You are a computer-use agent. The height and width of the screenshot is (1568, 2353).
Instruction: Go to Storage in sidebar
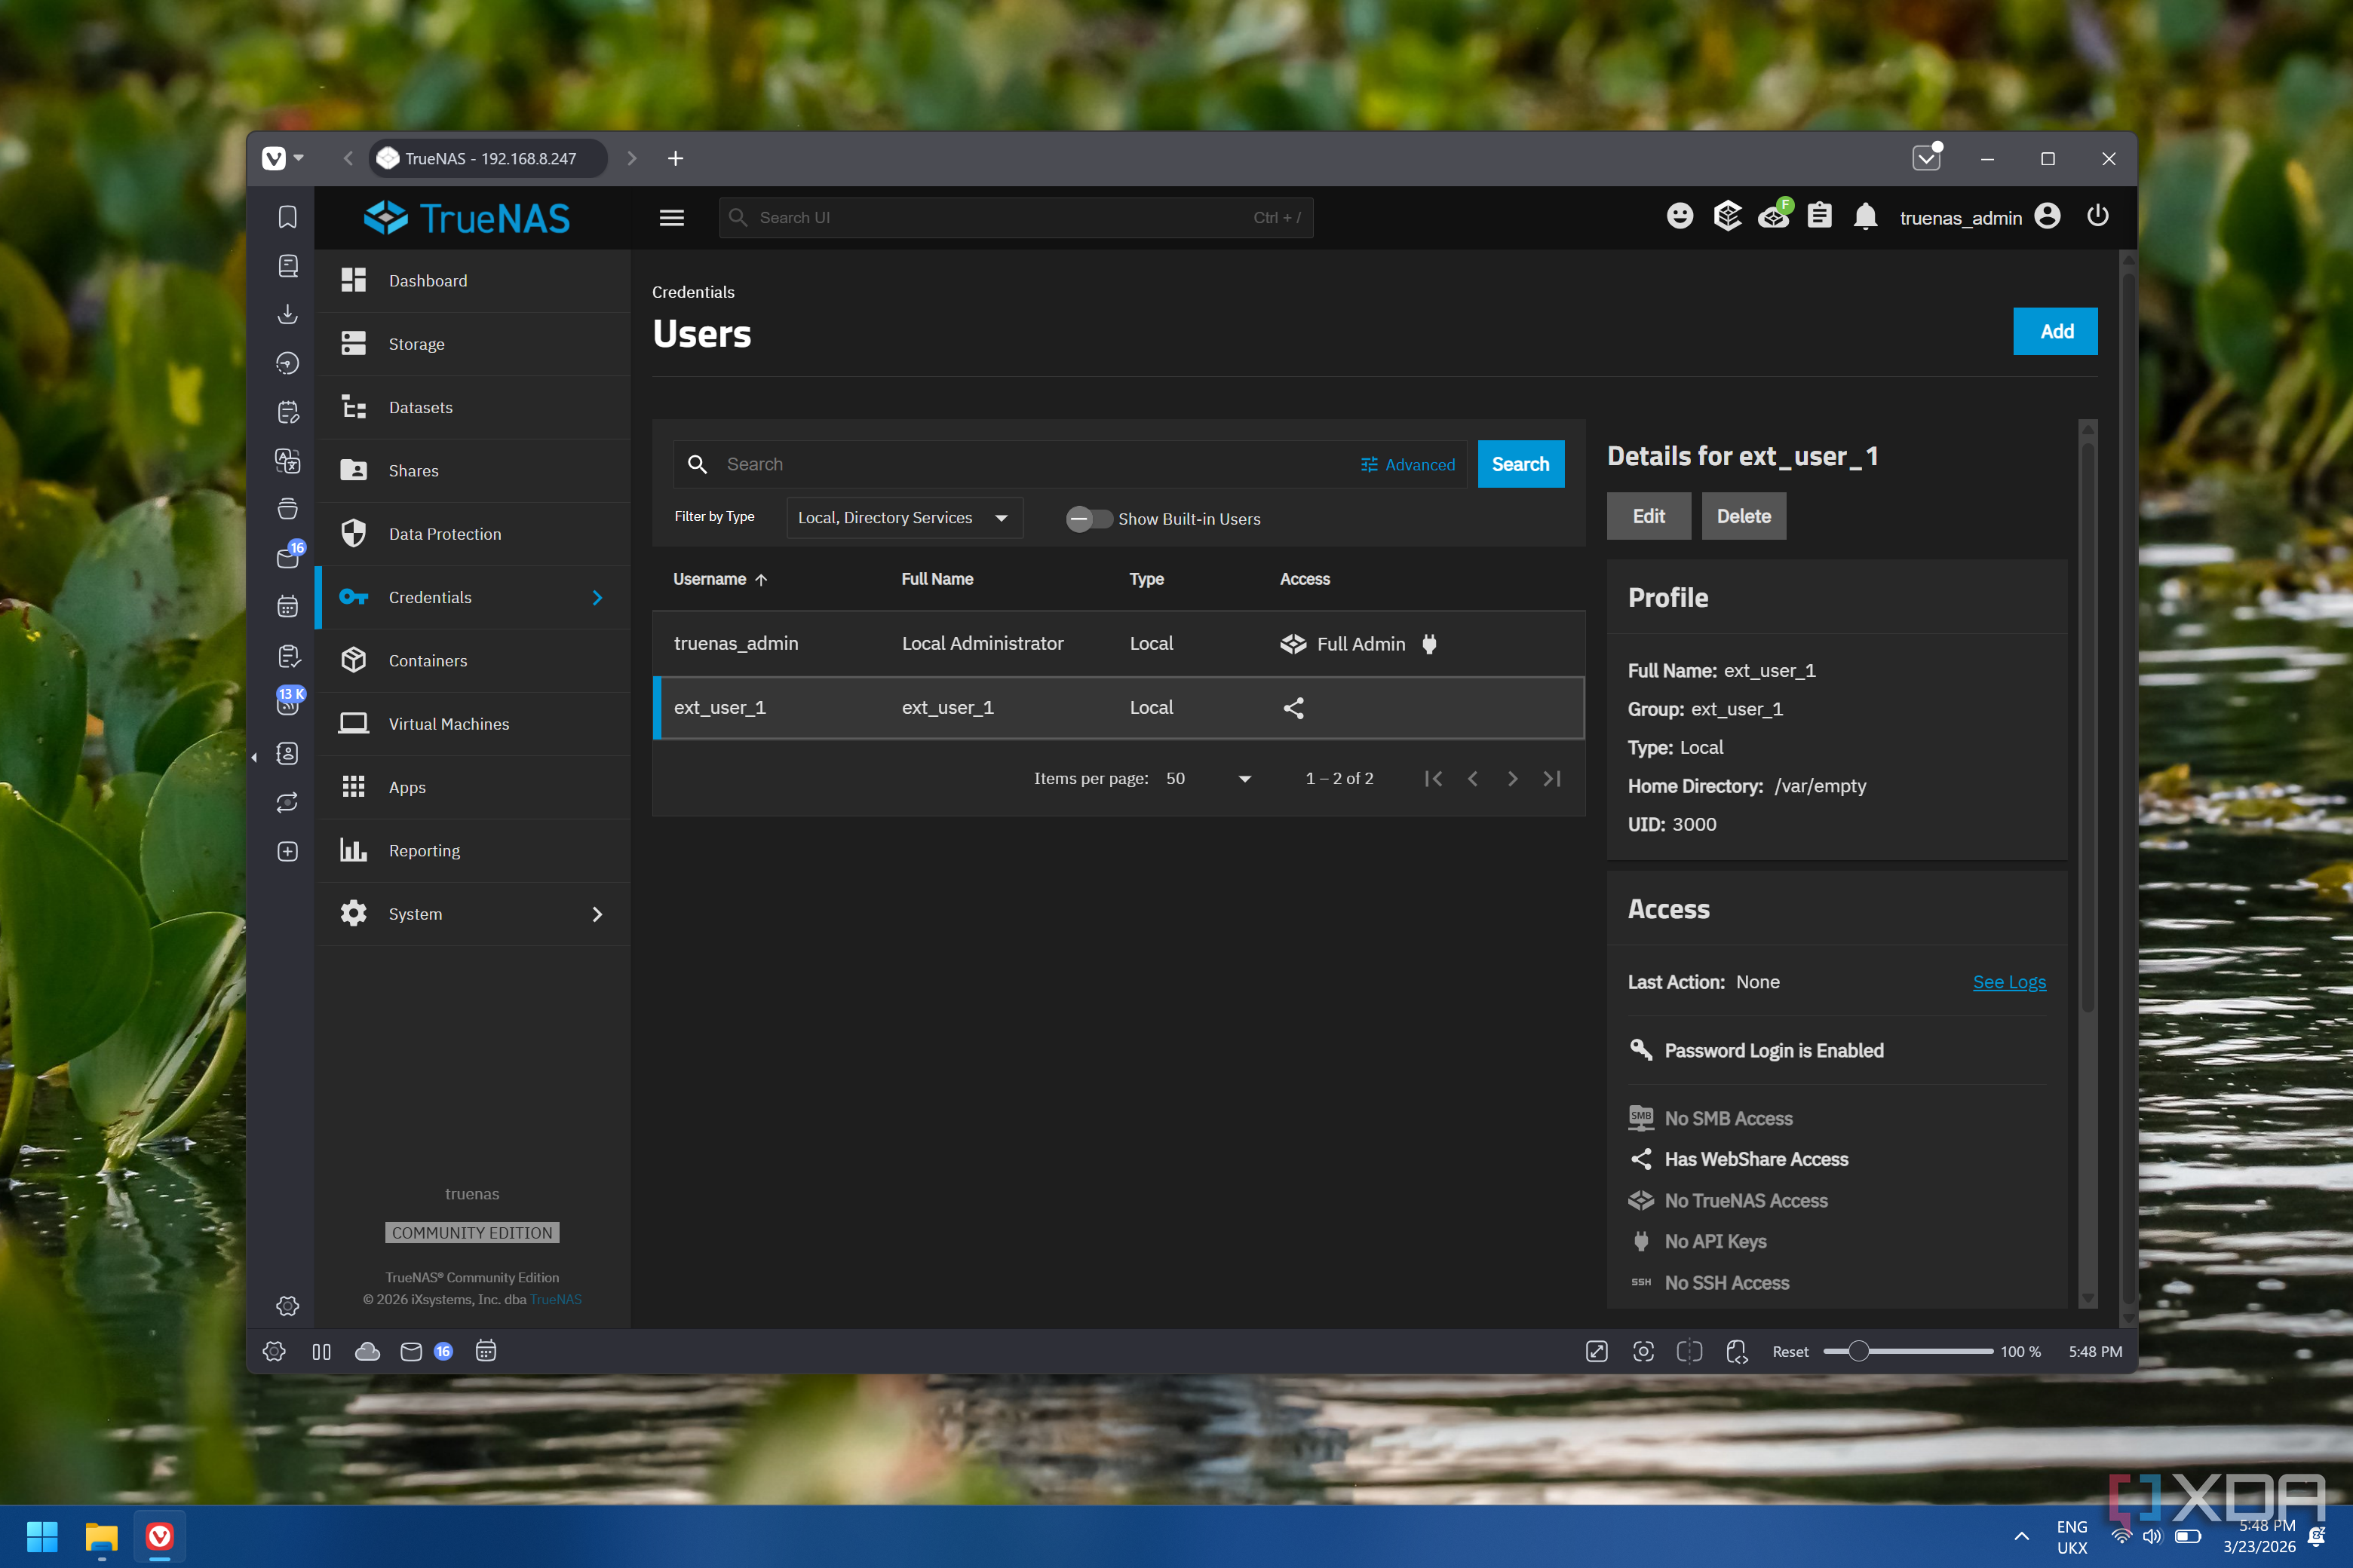click(x=472, y=344)
